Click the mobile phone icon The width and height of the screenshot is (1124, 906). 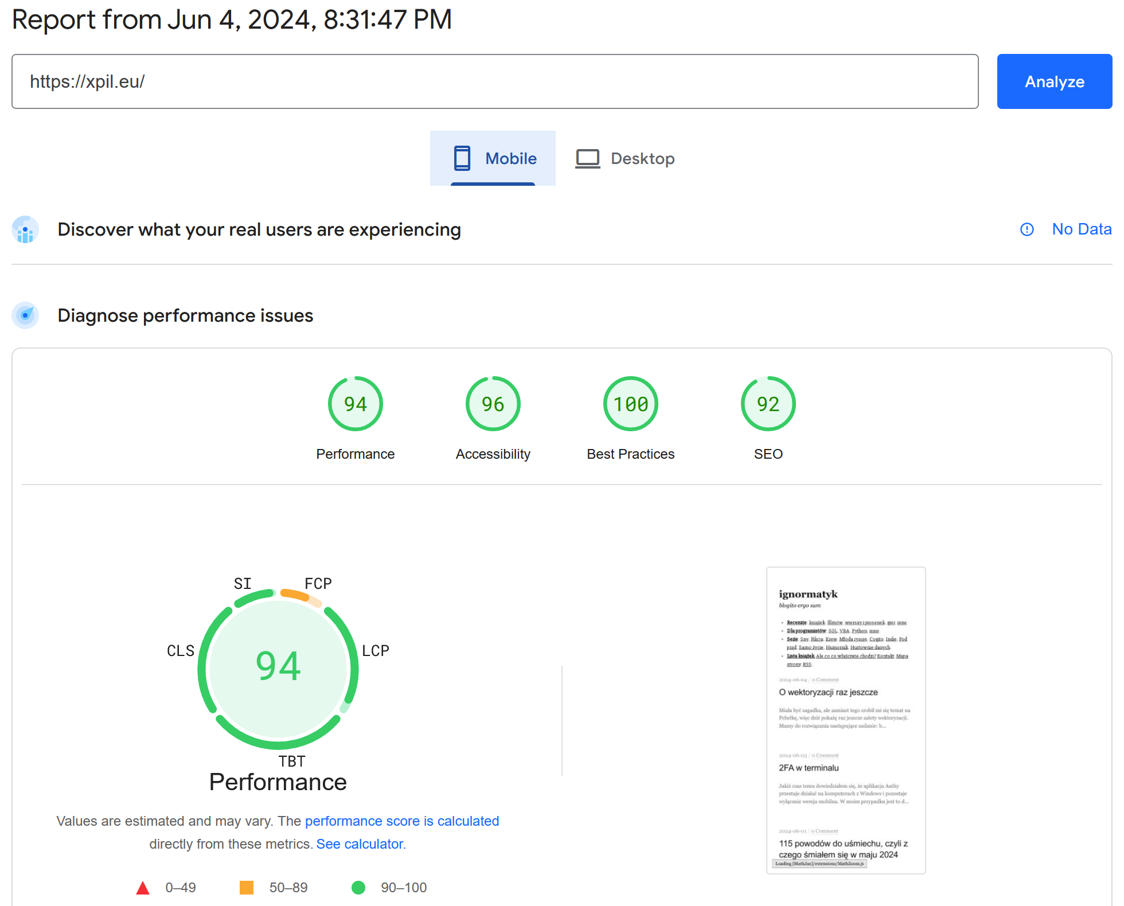(462, 158)
